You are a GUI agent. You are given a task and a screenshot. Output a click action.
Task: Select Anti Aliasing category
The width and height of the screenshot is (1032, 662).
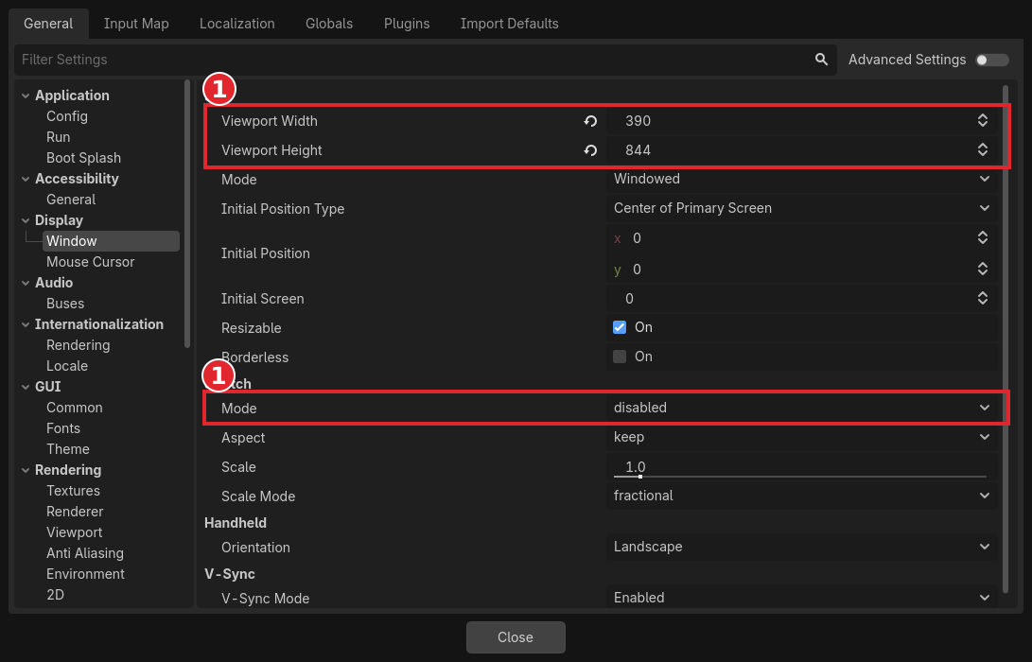(85, 553)
